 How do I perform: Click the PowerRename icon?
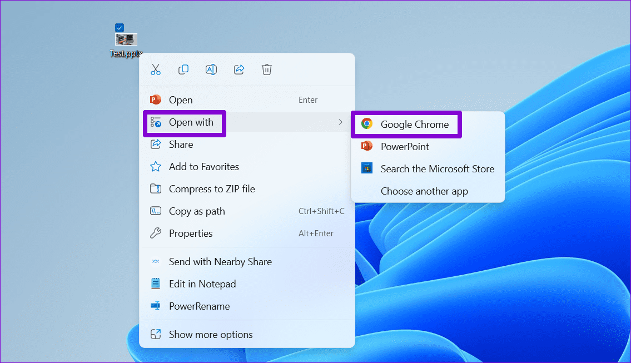point(156,306)
